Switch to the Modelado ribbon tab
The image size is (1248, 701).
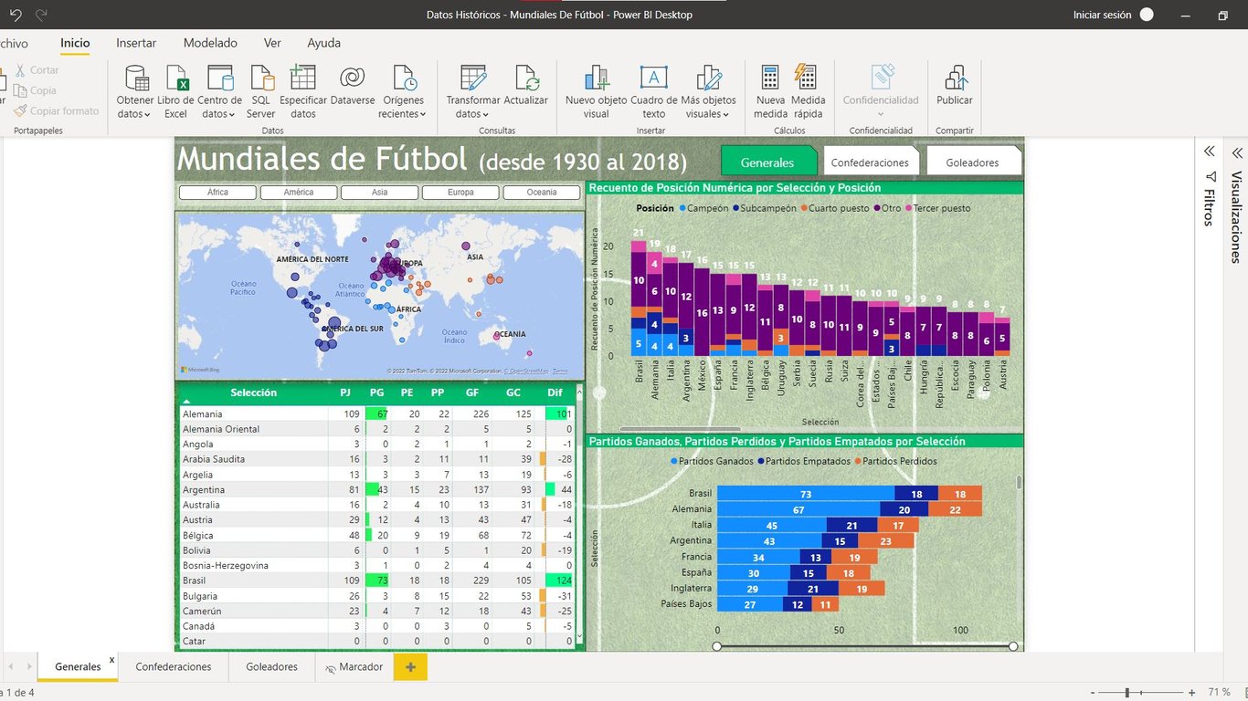click(210, 43)
